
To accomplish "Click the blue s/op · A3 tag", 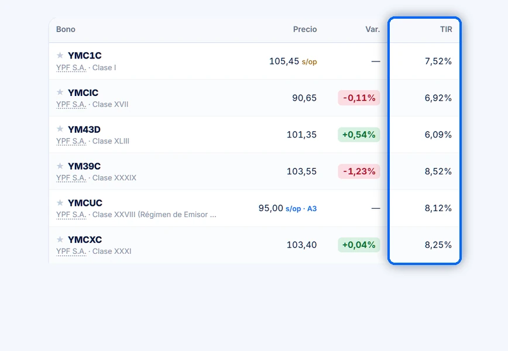I will click(x=301, y=209).
